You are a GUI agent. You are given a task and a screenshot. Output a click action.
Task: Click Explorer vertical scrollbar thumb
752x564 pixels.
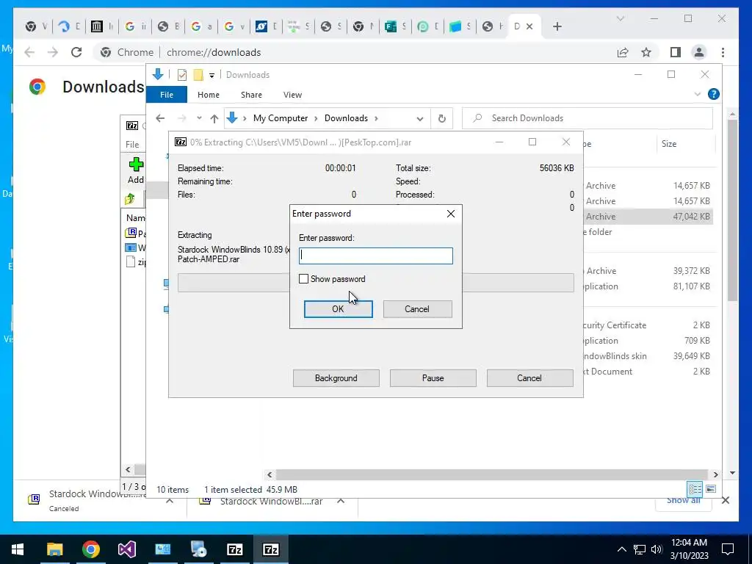click(x=732, y=210)
